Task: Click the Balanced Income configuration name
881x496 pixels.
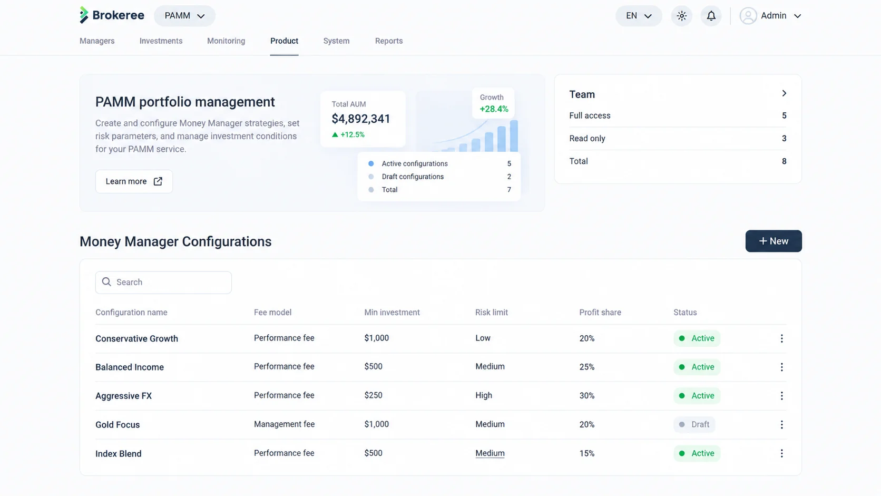Action: pos(130,367)
